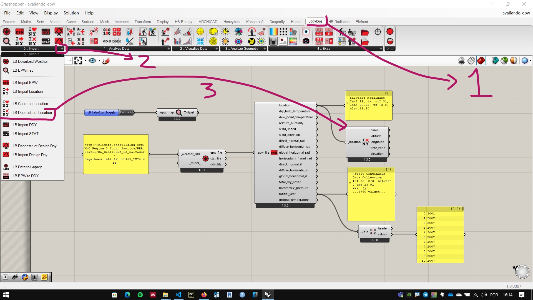
Task: Click the color gradient legend ribbon icon
Action: 273,32
